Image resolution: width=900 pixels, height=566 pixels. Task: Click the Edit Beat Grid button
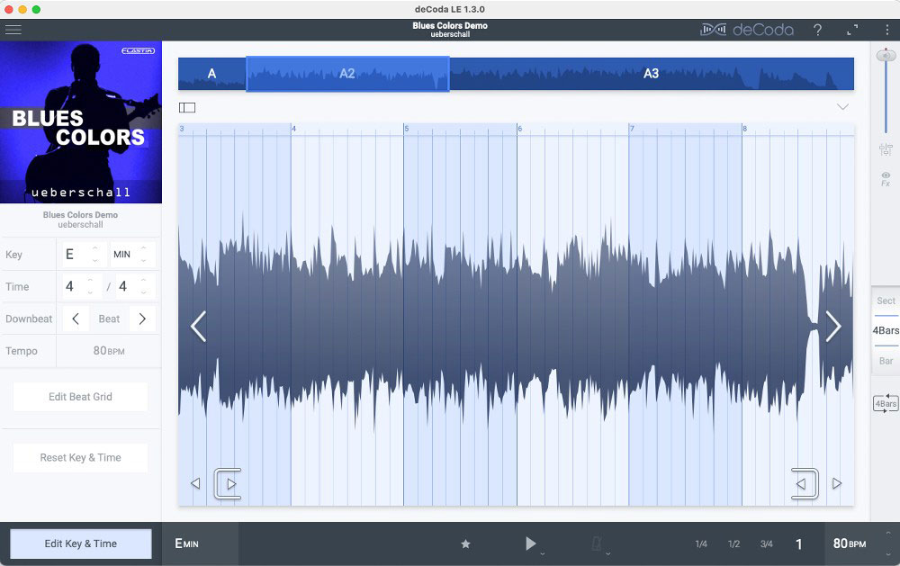80,397
